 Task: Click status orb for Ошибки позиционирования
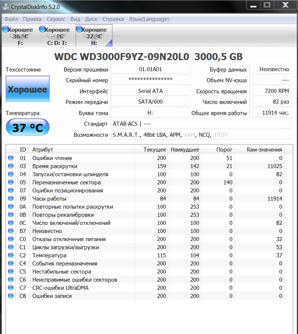(x=11, y=190)
